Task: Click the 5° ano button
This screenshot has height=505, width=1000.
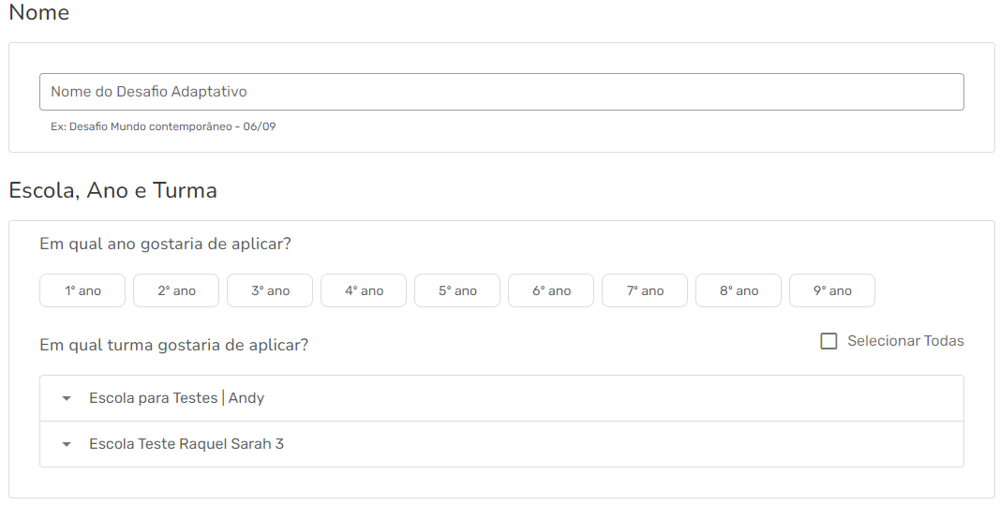Action: (x=457, y=290)
